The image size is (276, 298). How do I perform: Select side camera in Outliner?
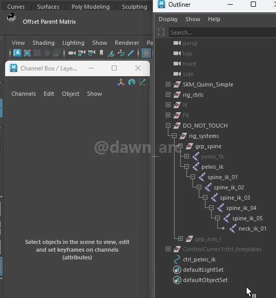pos(188,74)
